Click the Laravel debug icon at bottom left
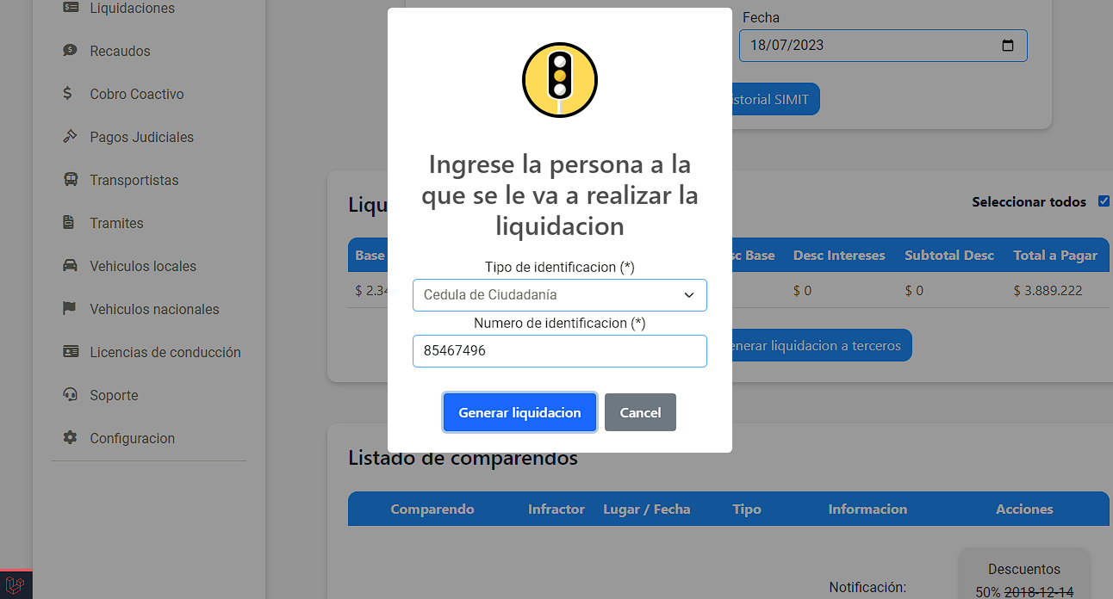1113x599 pixels. 16,585
